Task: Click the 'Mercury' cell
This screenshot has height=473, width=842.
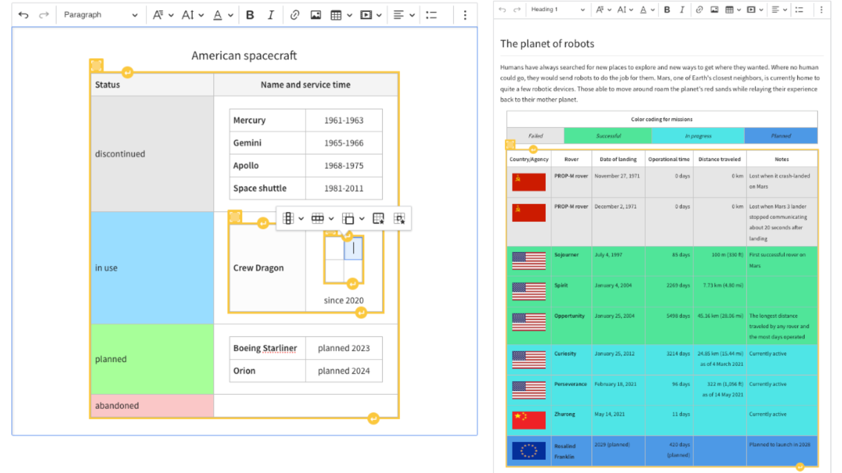Action: tap(267, 120)
